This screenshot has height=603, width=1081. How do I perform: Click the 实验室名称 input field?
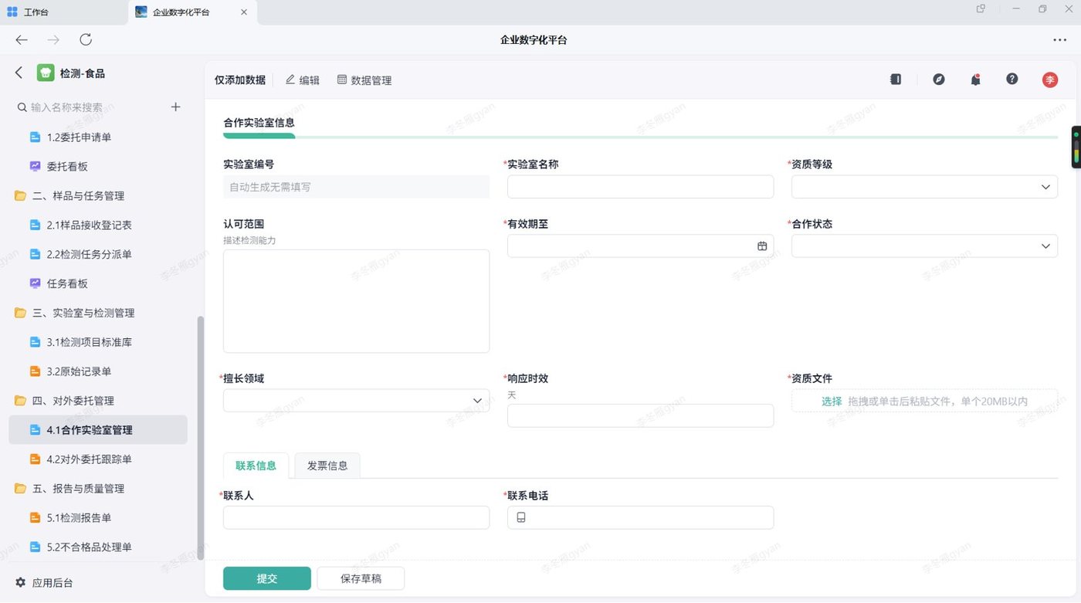(640, 187)
